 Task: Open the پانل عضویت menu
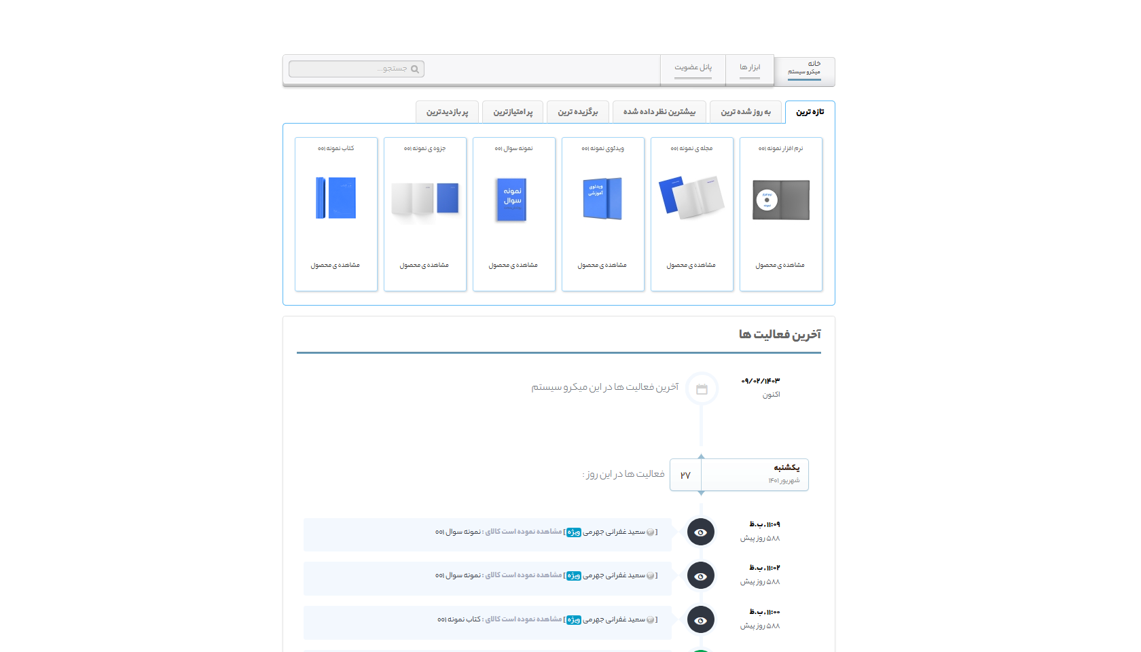[x=693, y=68]
